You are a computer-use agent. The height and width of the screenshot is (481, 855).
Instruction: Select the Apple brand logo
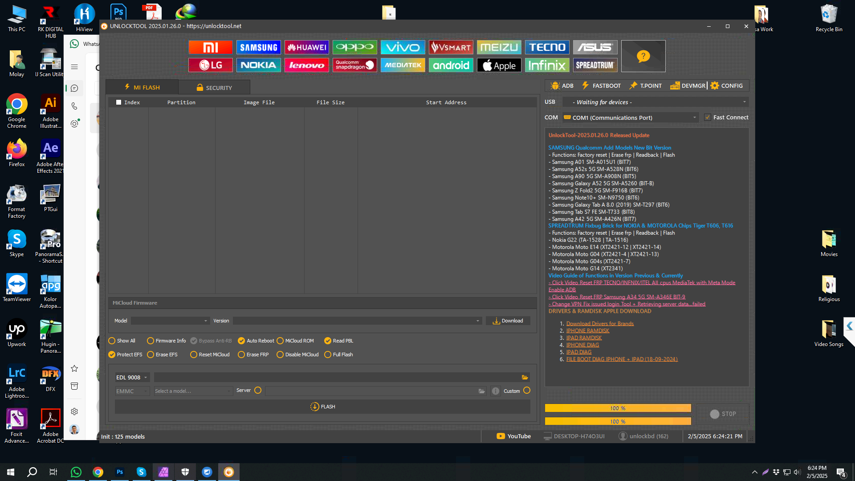point(499,65)
